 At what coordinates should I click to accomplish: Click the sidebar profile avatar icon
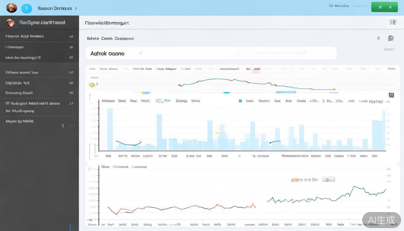[x=10, y=23]
